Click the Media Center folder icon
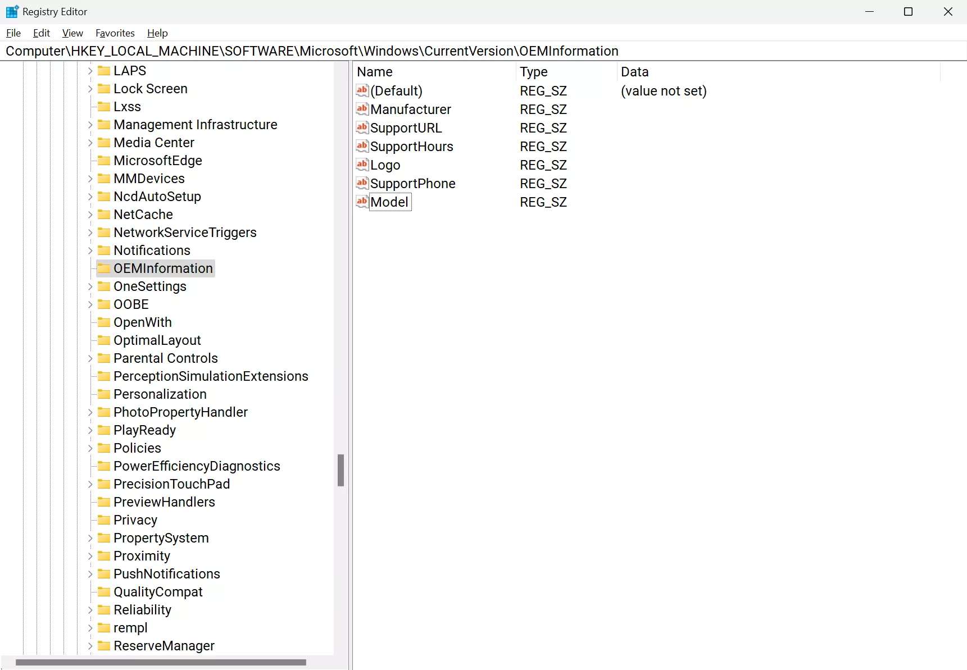The height and width of the screenshot is (670, 967). (104, 142)
